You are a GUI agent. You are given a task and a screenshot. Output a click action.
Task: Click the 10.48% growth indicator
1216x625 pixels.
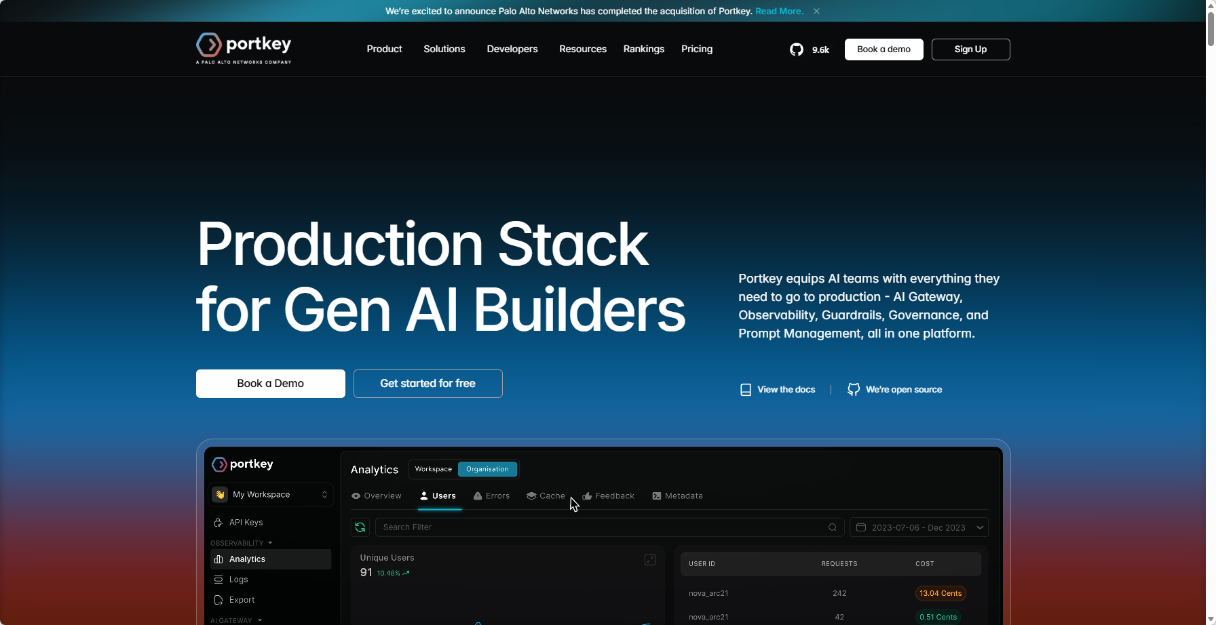393,573
